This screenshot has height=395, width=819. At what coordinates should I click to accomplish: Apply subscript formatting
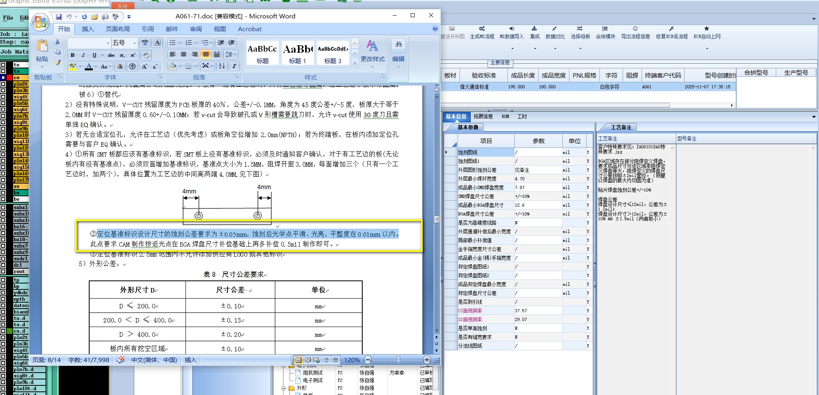[122, 55]
